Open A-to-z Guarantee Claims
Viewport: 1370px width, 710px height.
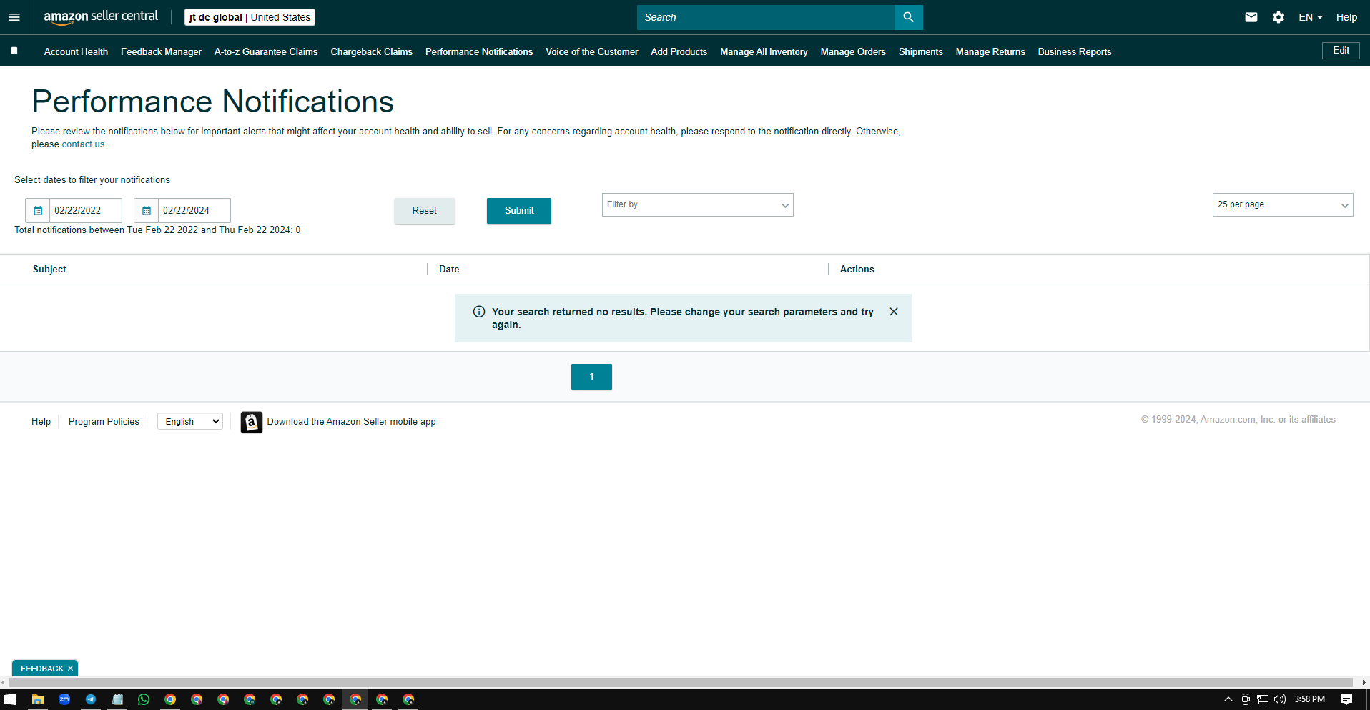coord(266,51)
